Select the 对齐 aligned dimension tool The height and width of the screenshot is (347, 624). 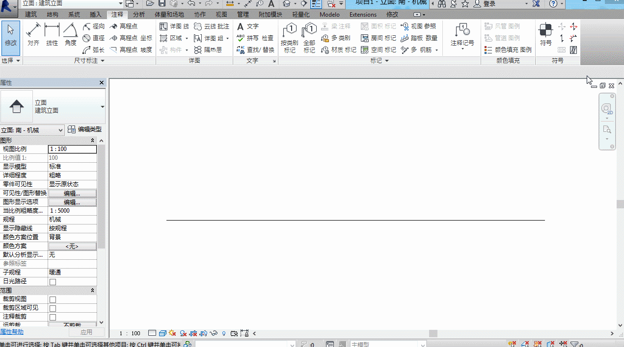coord(33,34)
